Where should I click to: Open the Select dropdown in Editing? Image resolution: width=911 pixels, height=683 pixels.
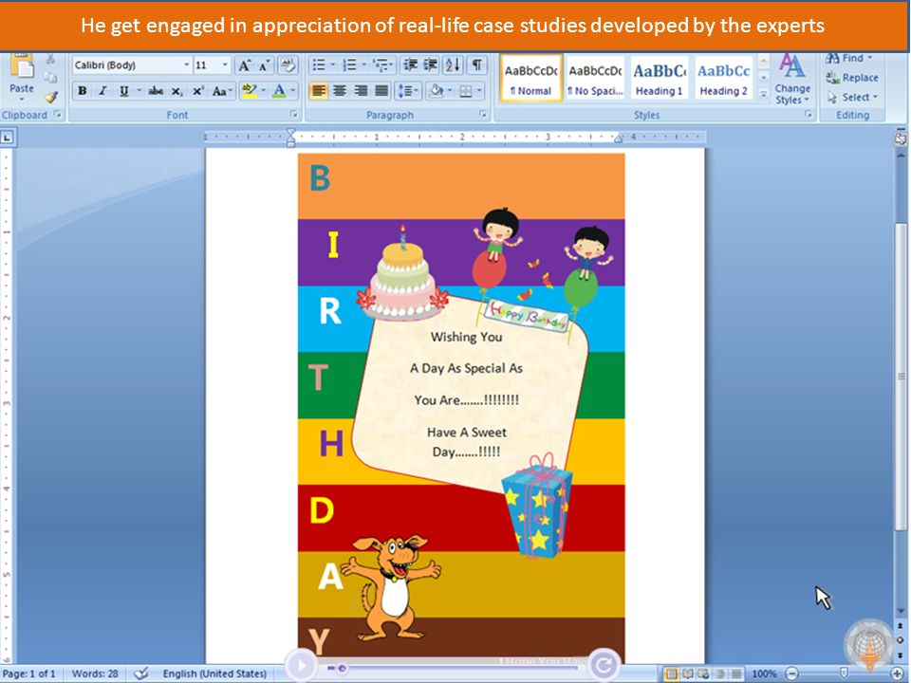click(x=852, y=97)
